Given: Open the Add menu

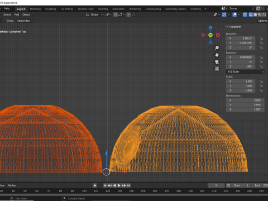Looking at the screenshot, I should [x=17, y=15].
